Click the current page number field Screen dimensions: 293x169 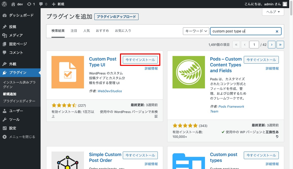coord(254,45)
